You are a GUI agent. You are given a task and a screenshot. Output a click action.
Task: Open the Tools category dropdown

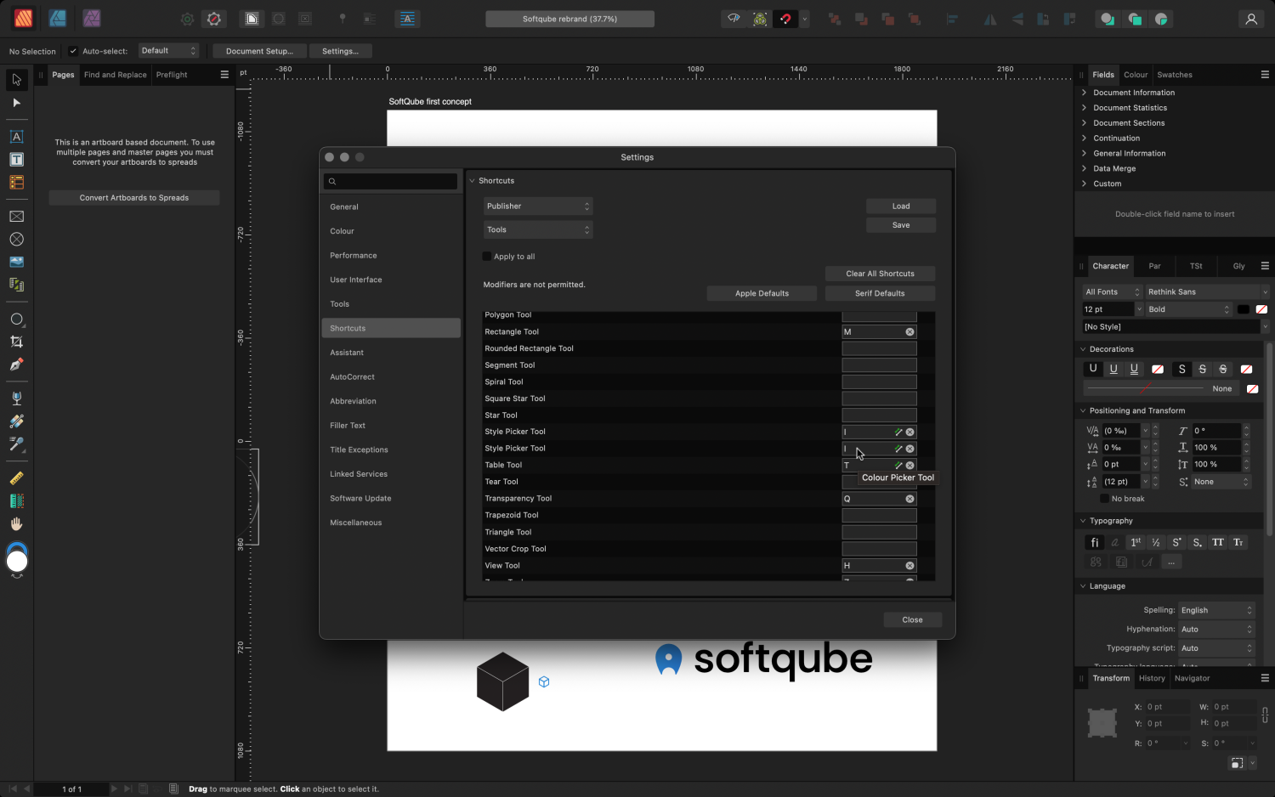tap(538, 229)
